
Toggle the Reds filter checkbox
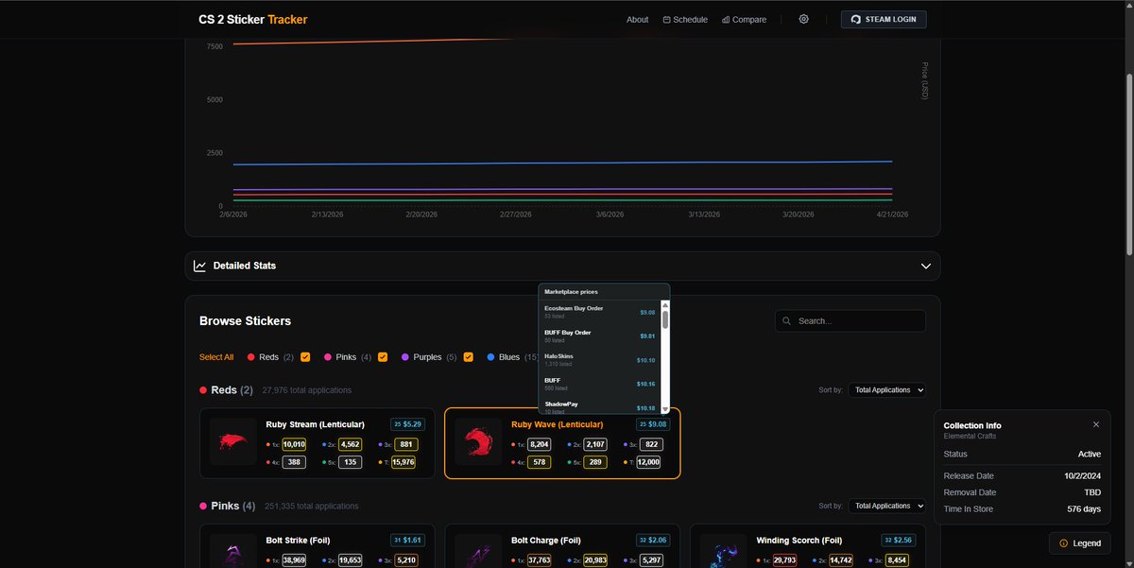pyautogui.click(x=304, y=357)
